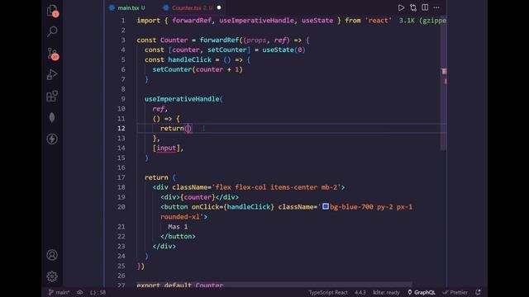Click 'setCounter(counter + 1)' on line 6
The image size is (529, 297).
click(198, 69)
